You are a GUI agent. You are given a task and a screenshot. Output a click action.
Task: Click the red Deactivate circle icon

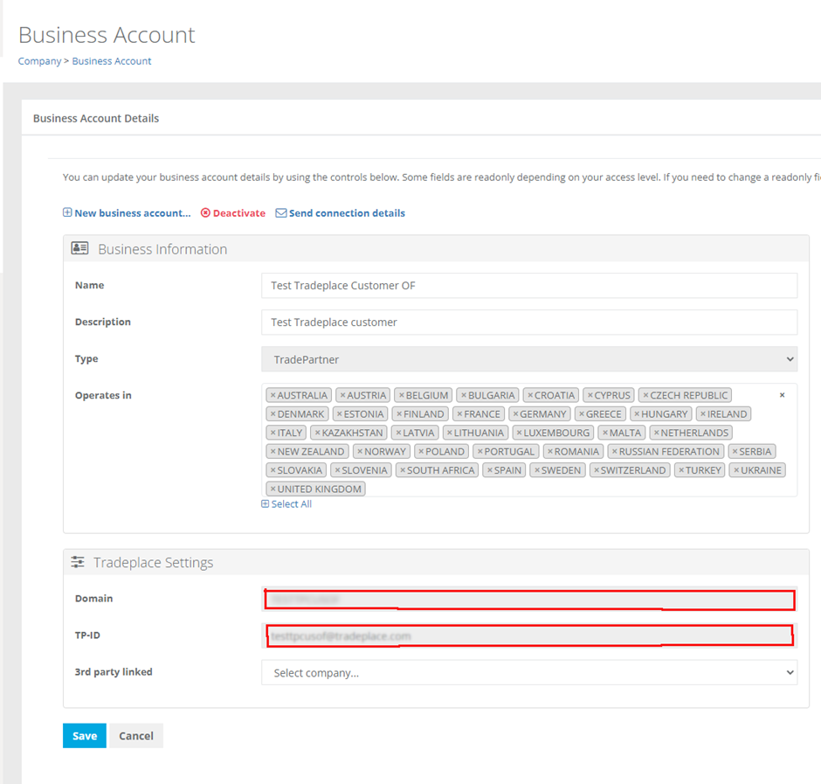205,212
